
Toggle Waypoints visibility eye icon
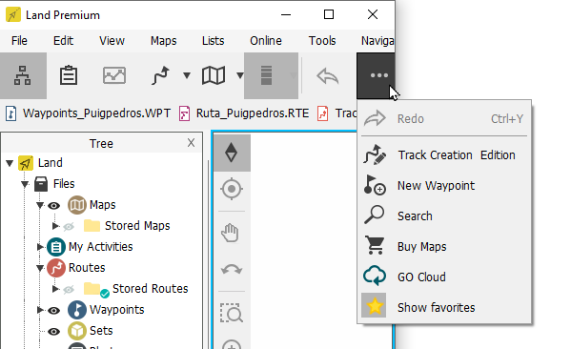tap(54, 311)
